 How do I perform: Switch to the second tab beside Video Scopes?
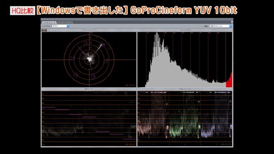click(x=65, y=23)
